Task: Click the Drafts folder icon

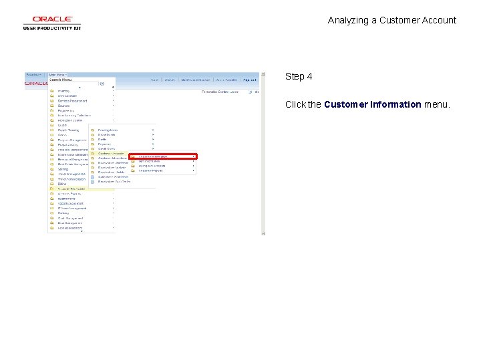Action: coord(93,139)
